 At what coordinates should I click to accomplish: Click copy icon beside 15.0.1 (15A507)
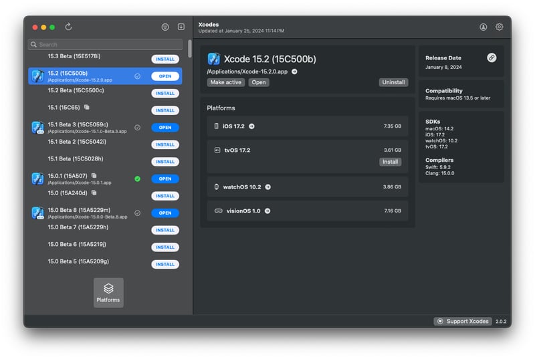(94, 176)
